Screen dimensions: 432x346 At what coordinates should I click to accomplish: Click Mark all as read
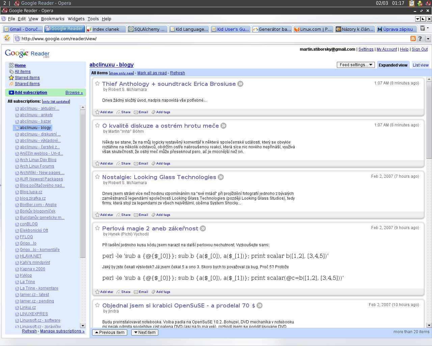152,73
